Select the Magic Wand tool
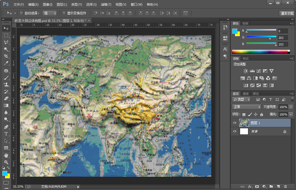296x190 pixels. point(6,49)
